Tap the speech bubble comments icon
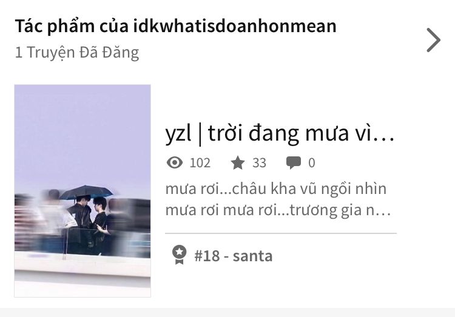Image resolution: width=455 pixels, height=317 pixels. coord(294,162)
